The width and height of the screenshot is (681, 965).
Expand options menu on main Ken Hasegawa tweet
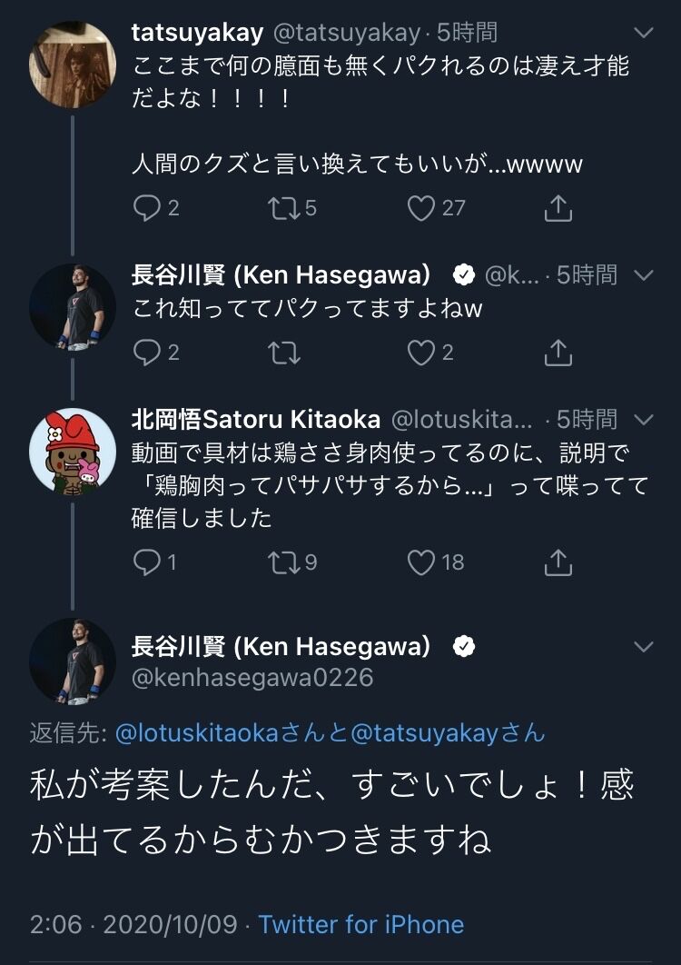(x=644, y=647)
